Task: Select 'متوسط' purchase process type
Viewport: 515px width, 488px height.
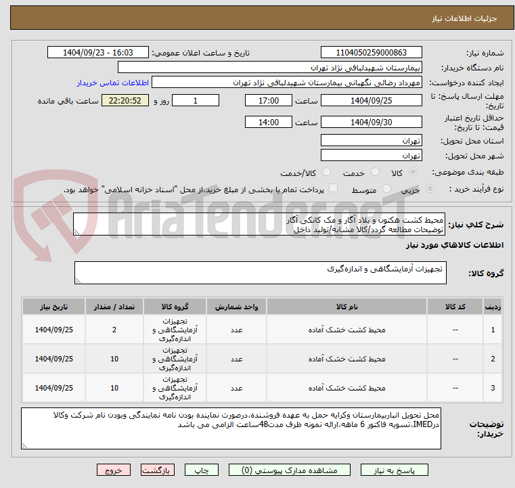Action: point(387,190)
